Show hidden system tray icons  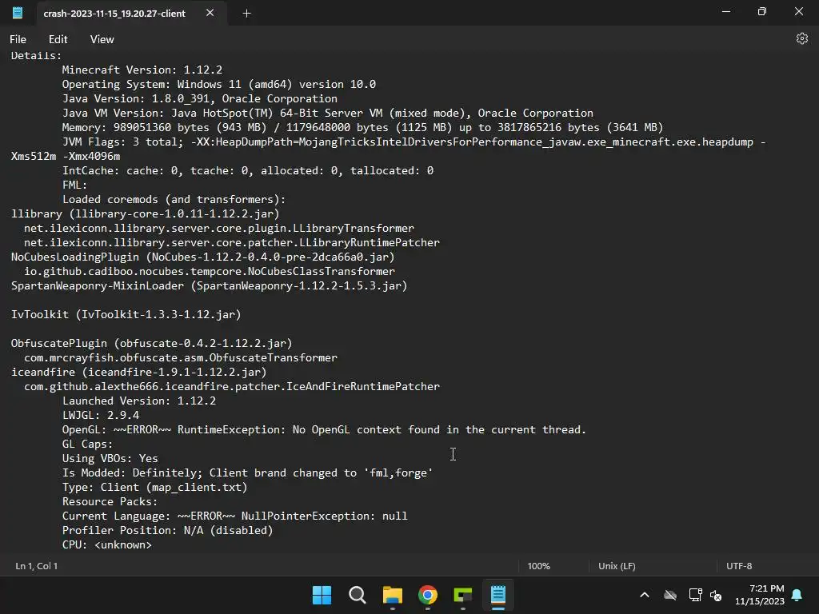645,595
